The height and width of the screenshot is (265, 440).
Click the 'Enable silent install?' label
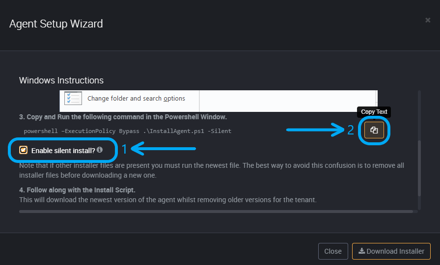pyautogui.click(x=63, y=151)
